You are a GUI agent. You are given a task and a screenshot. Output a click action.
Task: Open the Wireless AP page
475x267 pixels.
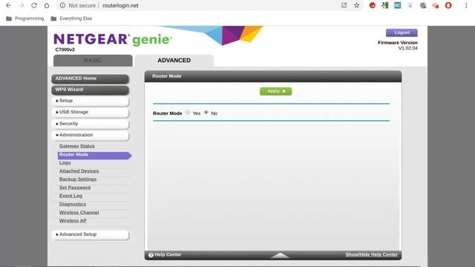pyautogui.click(x=73, y=221)
